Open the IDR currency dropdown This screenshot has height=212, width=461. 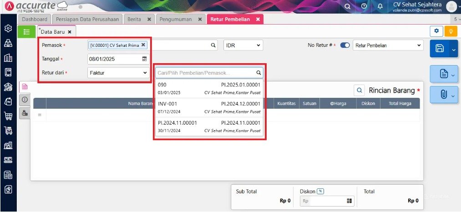click(x=243, y=45)
